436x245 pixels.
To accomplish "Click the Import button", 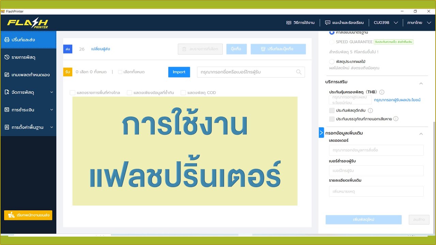I will (179, 72).
